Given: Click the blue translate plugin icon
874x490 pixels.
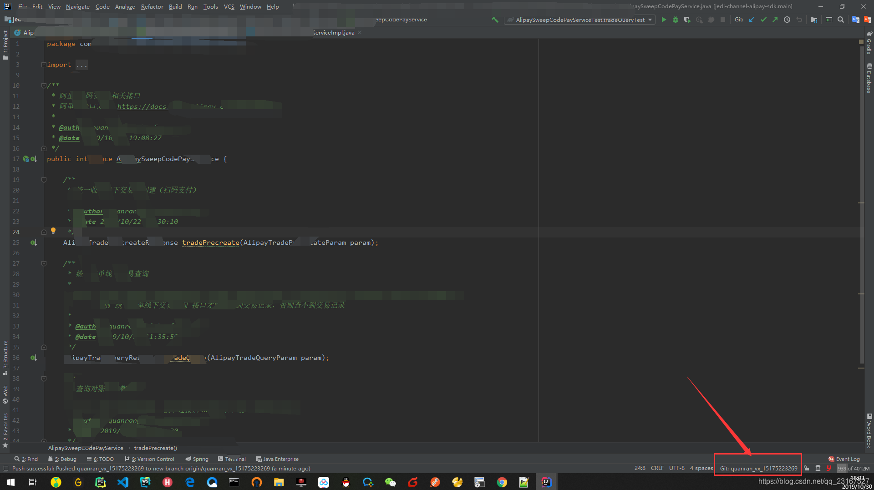Looking at the screenshot, I should (855, 20).
